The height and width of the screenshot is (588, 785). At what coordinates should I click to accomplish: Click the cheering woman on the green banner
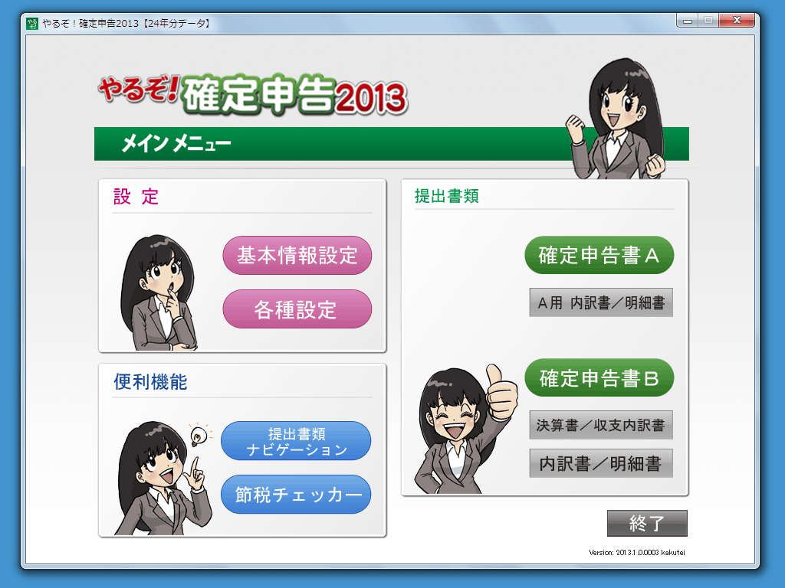click(616, 119)
